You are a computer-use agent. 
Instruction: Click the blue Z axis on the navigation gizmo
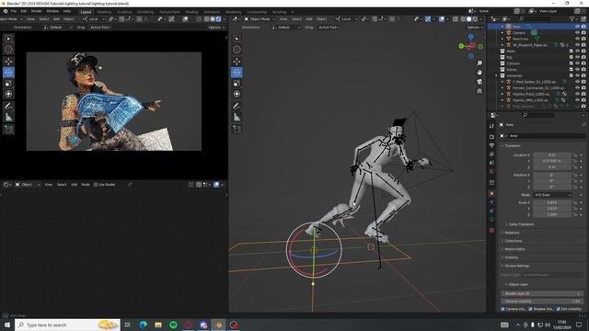(x=470, y=37)
